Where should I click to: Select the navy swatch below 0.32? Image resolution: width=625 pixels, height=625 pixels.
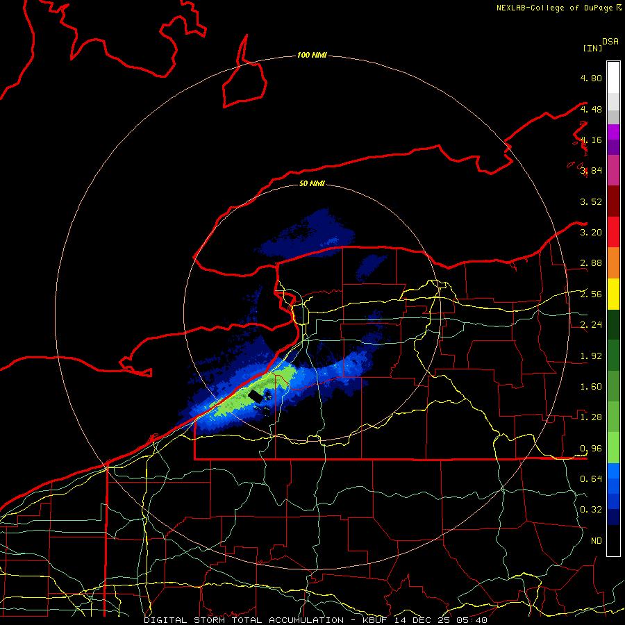[x=613, y=517]
